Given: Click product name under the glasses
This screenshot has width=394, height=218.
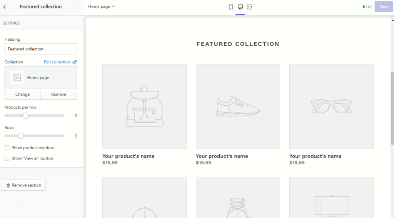Looking at the screenshot, I should (316, 156).
